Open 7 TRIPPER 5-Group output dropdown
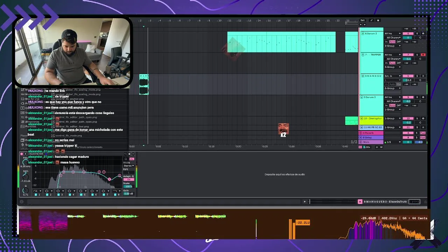The image size is (448, 252). click(393, 67)
